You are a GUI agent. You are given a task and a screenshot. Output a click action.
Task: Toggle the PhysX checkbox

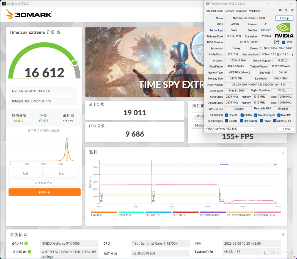(x=262, y=121)
